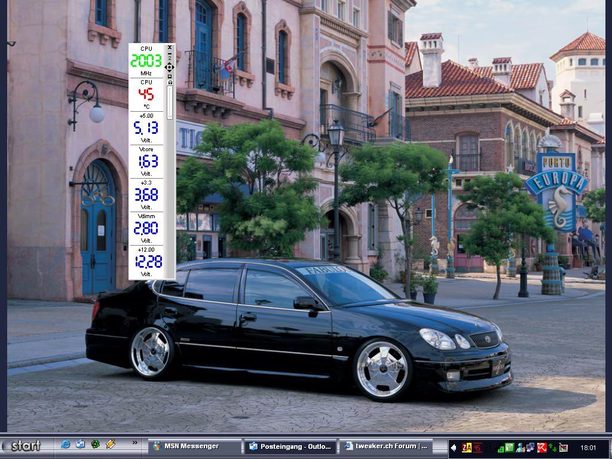Viewport: 612px width, 459px height.
Task: Click the MSN Messenger tray icon
Action: pyautogui.click(x=521, y=447)
